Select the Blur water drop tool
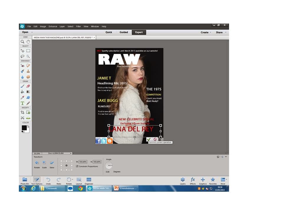The image size is (283, 212). coord(22,77)
